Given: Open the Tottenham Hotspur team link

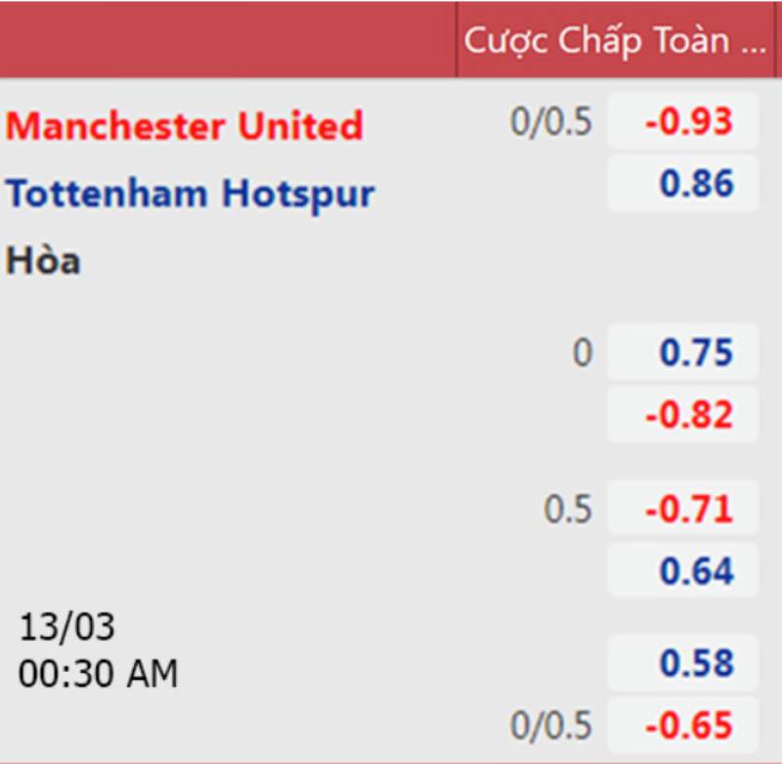Looking at the screenshot, I should point(191,193).
